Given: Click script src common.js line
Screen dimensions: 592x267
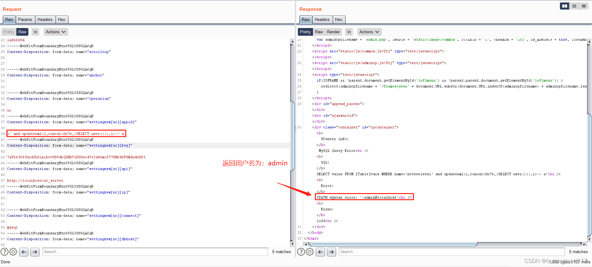Looking at the screenshot, I should pos(378,51).
